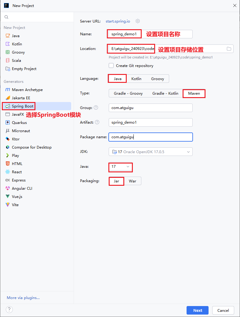
Task: Click the Jakarta EE icon
Action: [8, 98]
